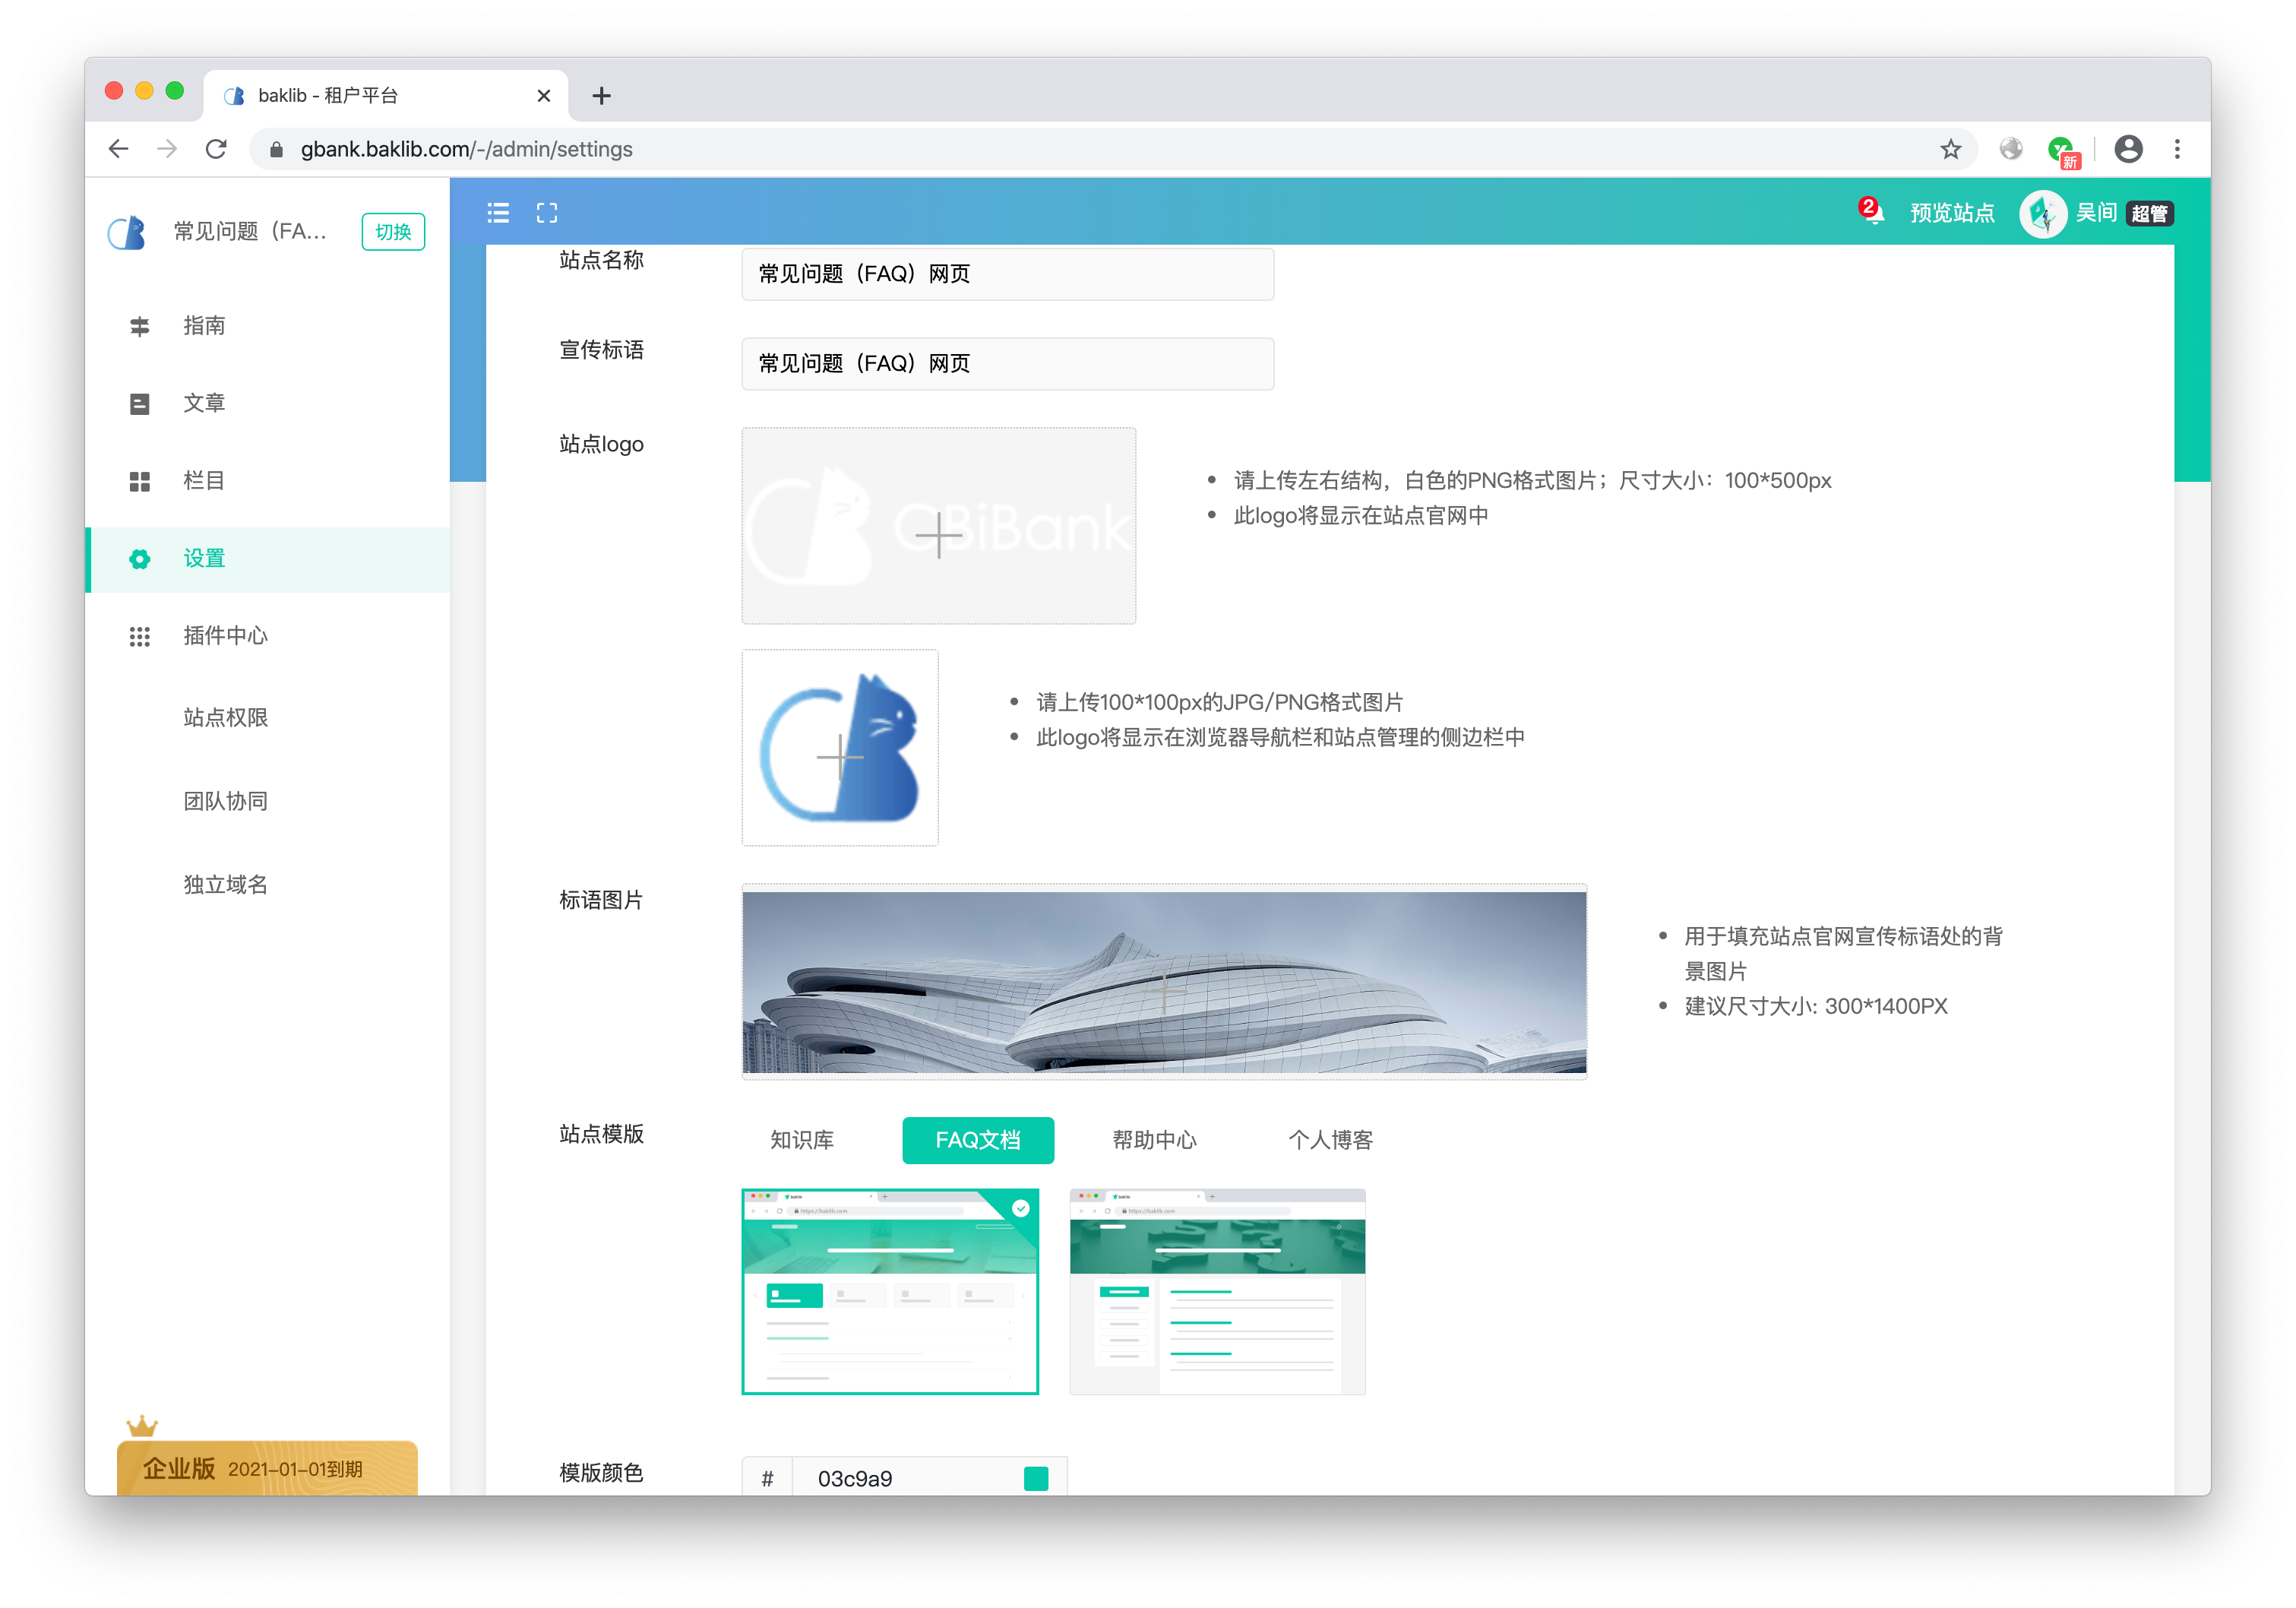This screenshot has height=1608, width=2296.
Task: Open Chrome's three-dot menu
Action: coord(2177,149)
